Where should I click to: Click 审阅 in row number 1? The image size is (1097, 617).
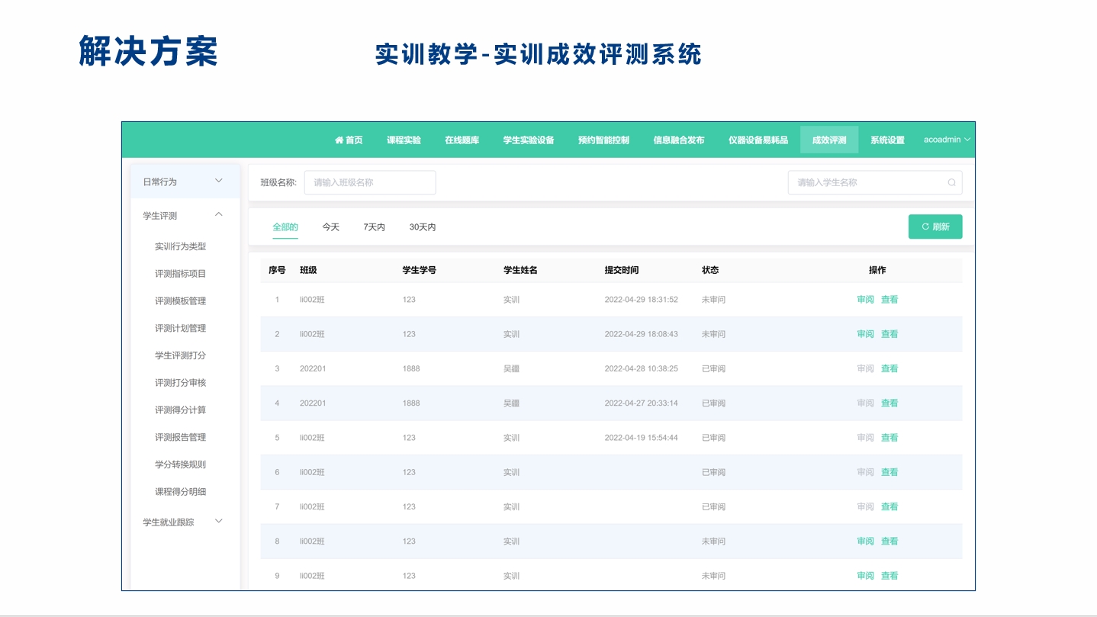click(x=865, y=300)
